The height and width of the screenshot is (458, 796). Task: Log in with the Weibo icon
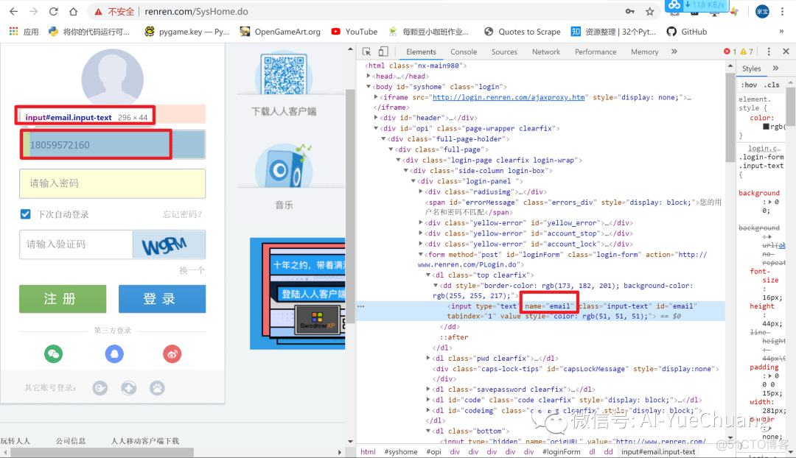click(172, 354)
